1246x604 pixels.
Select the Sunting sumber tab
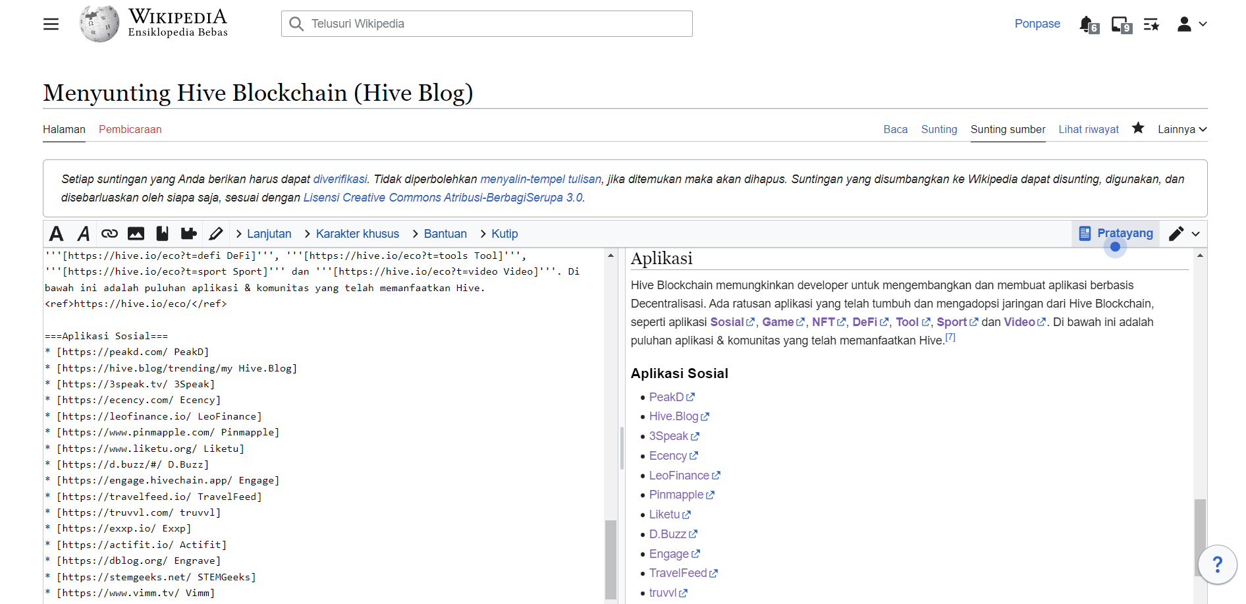pyautogui.click(x=1008, y=129)
